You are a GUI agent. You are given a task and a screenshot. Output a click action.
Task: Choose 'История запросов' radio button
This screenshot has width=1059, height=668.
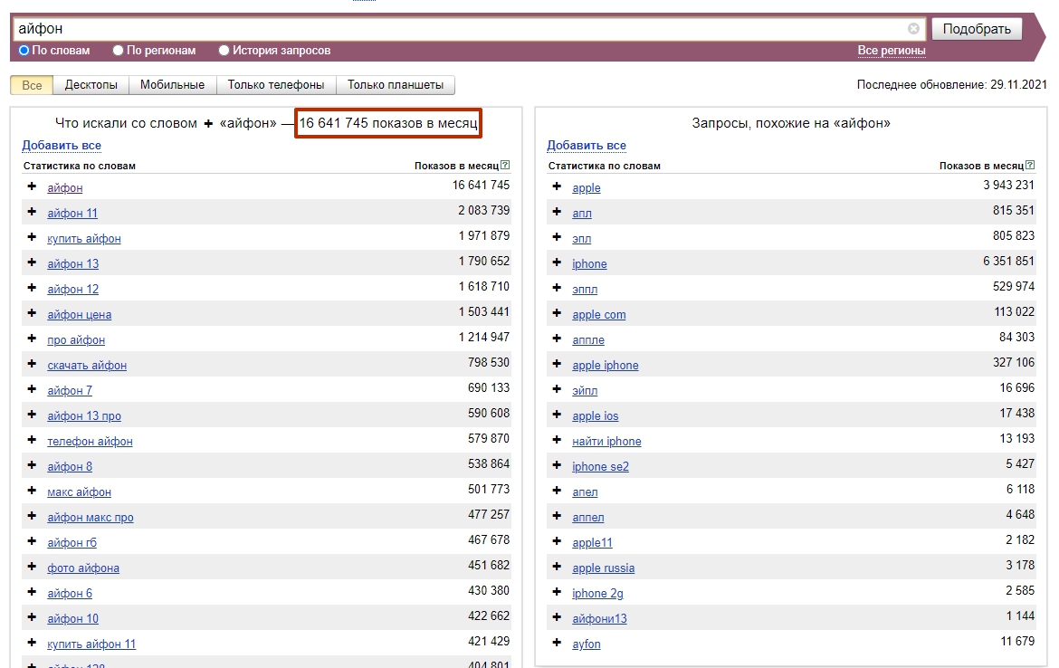[x=224, y=50]
